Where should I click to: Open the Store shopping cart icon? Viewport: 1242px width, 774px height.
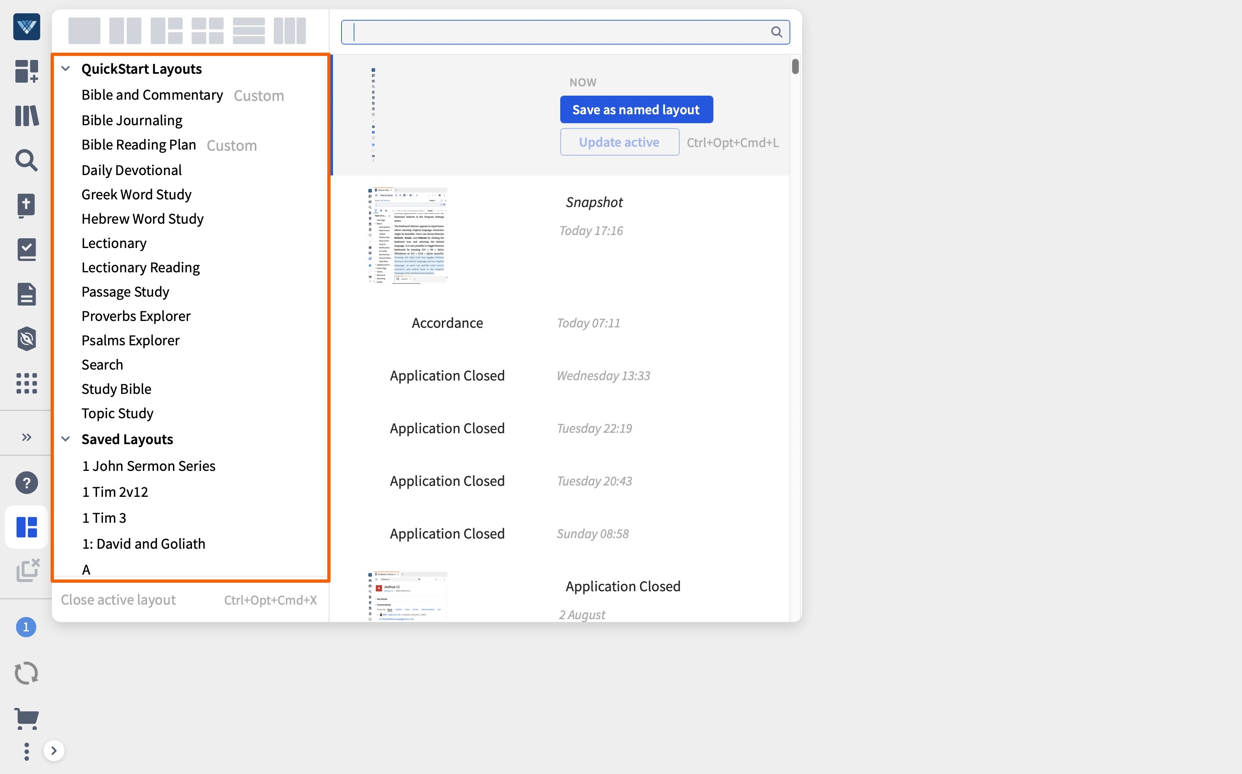coord(27,719)
